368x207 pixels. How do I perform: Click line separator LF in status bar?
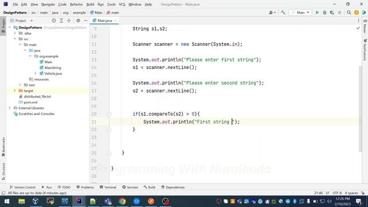coord(327,193)
